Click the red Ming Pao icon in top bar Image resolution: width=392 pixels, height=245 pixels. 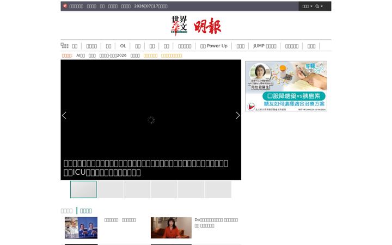(65, 6)
